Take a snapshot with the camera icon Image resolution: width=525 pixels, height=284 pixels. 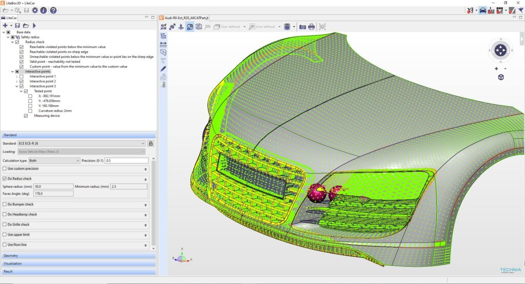pyautogui.click(x=302, y=27)
